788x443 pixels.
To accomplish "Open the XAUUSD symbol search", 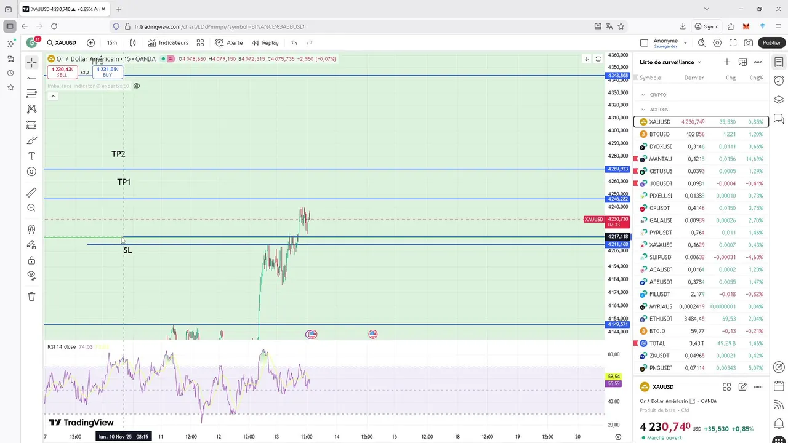I will point(62,42).
